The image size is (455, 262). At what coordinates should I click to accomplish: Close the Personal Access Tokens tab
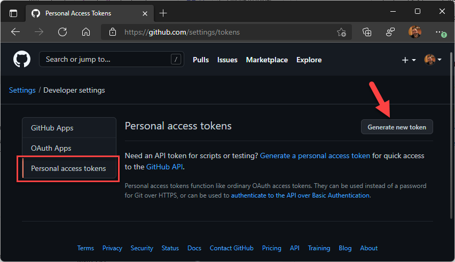[x=145, y=13]
